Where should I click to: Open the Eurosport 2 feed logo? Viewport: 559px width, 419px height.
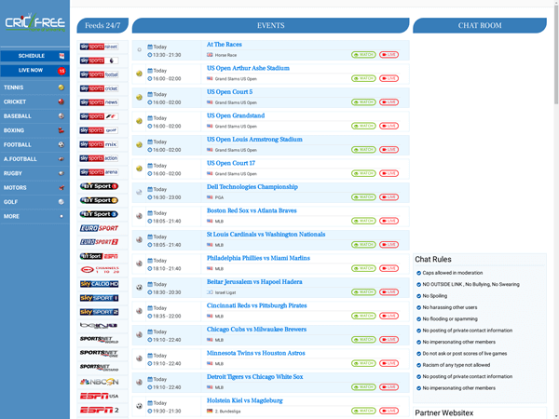click(99, 242)
